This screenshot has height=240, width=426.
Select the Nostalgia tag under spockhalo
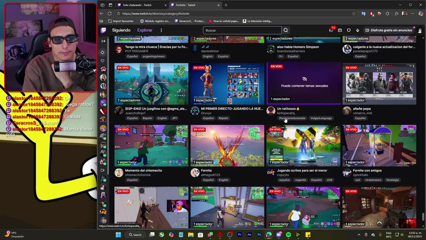[x=392, y=180]
